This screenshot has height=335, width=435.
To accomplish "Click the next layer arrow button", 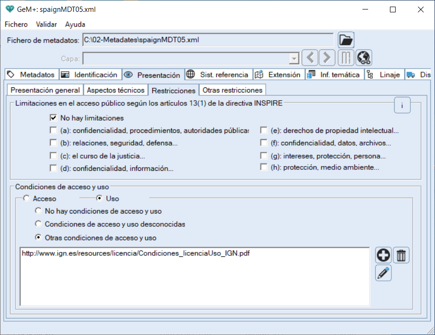I will 326,58.
